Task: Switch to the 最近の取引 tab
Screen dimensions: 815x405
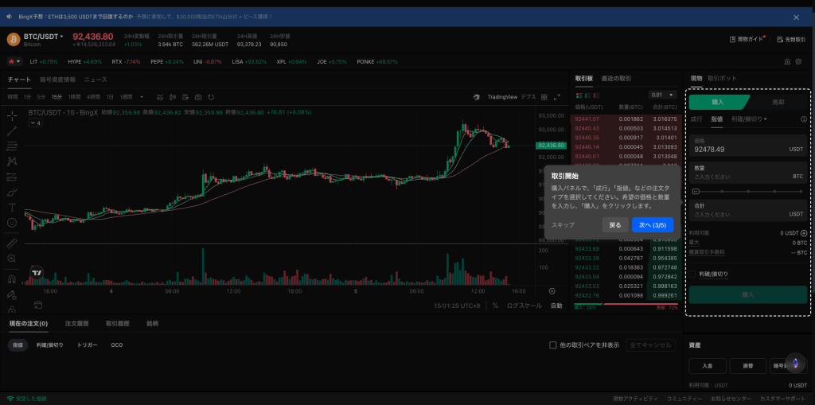Action: (616, 79)
